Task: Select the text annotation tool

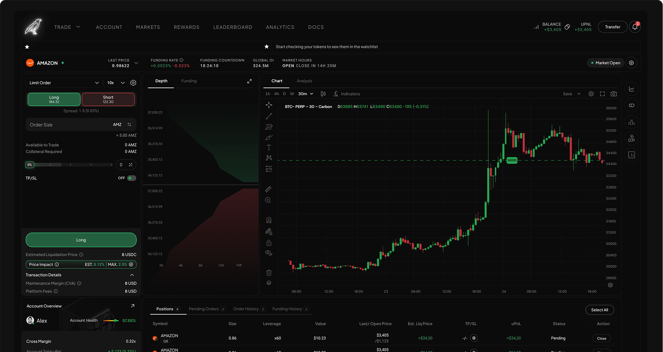Action: tap(269, 148)
